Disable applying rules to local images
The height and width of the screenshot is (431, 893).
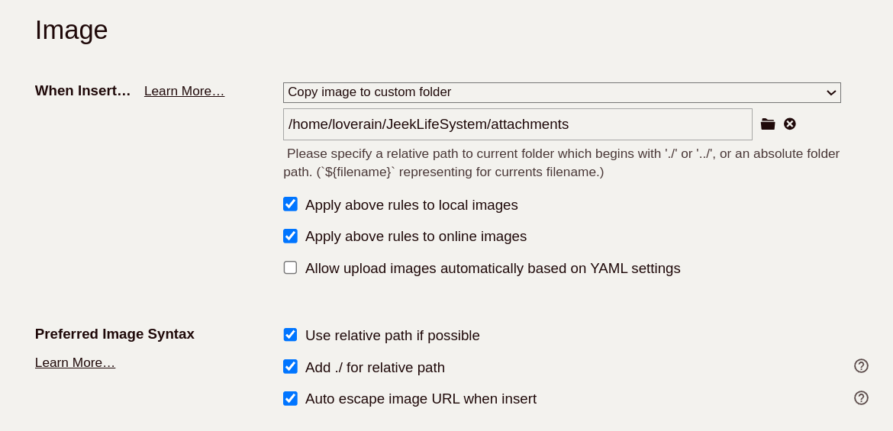click(290, 204)
